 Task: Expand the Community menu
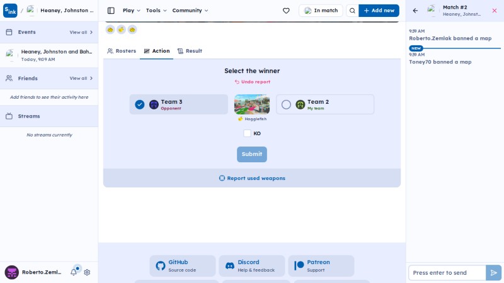190,11
